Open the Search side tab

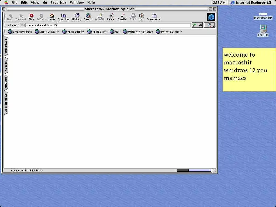pyautogui.click(x=6, y=82)
